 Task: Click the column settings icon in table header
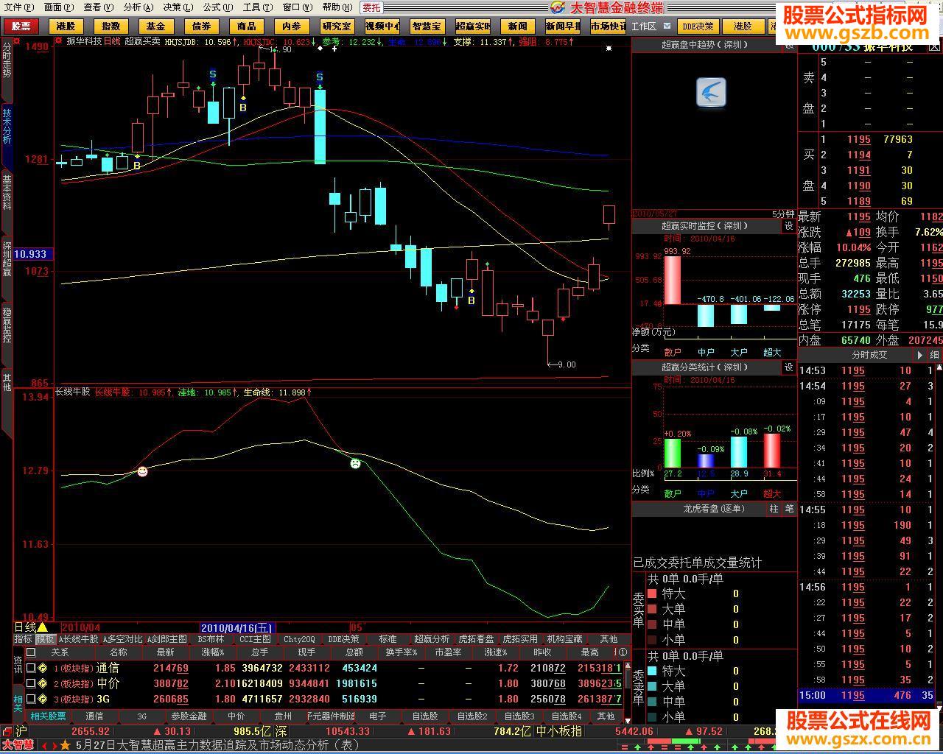623,652
